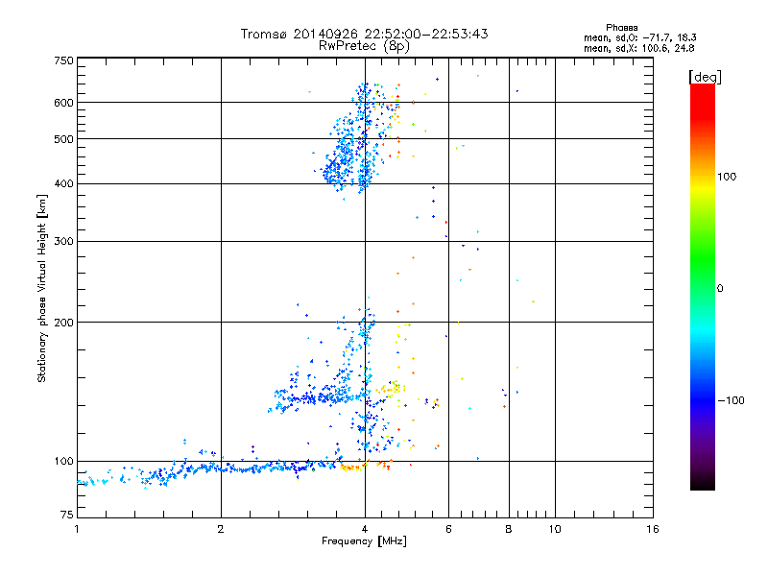Click the colorbar '-100' tick label

click(731, 400)
